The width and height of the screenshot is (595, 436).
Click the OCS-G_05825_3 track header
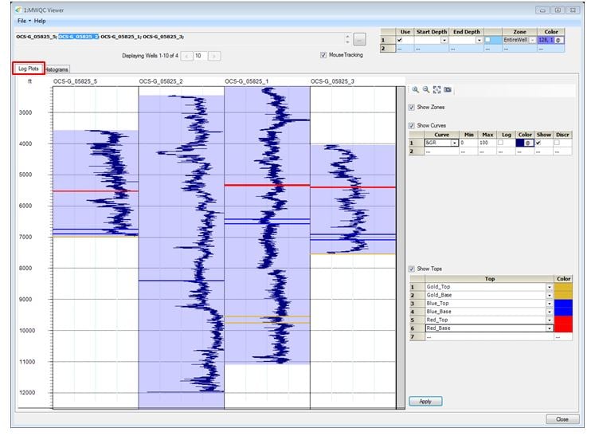(x=332, y=81)
